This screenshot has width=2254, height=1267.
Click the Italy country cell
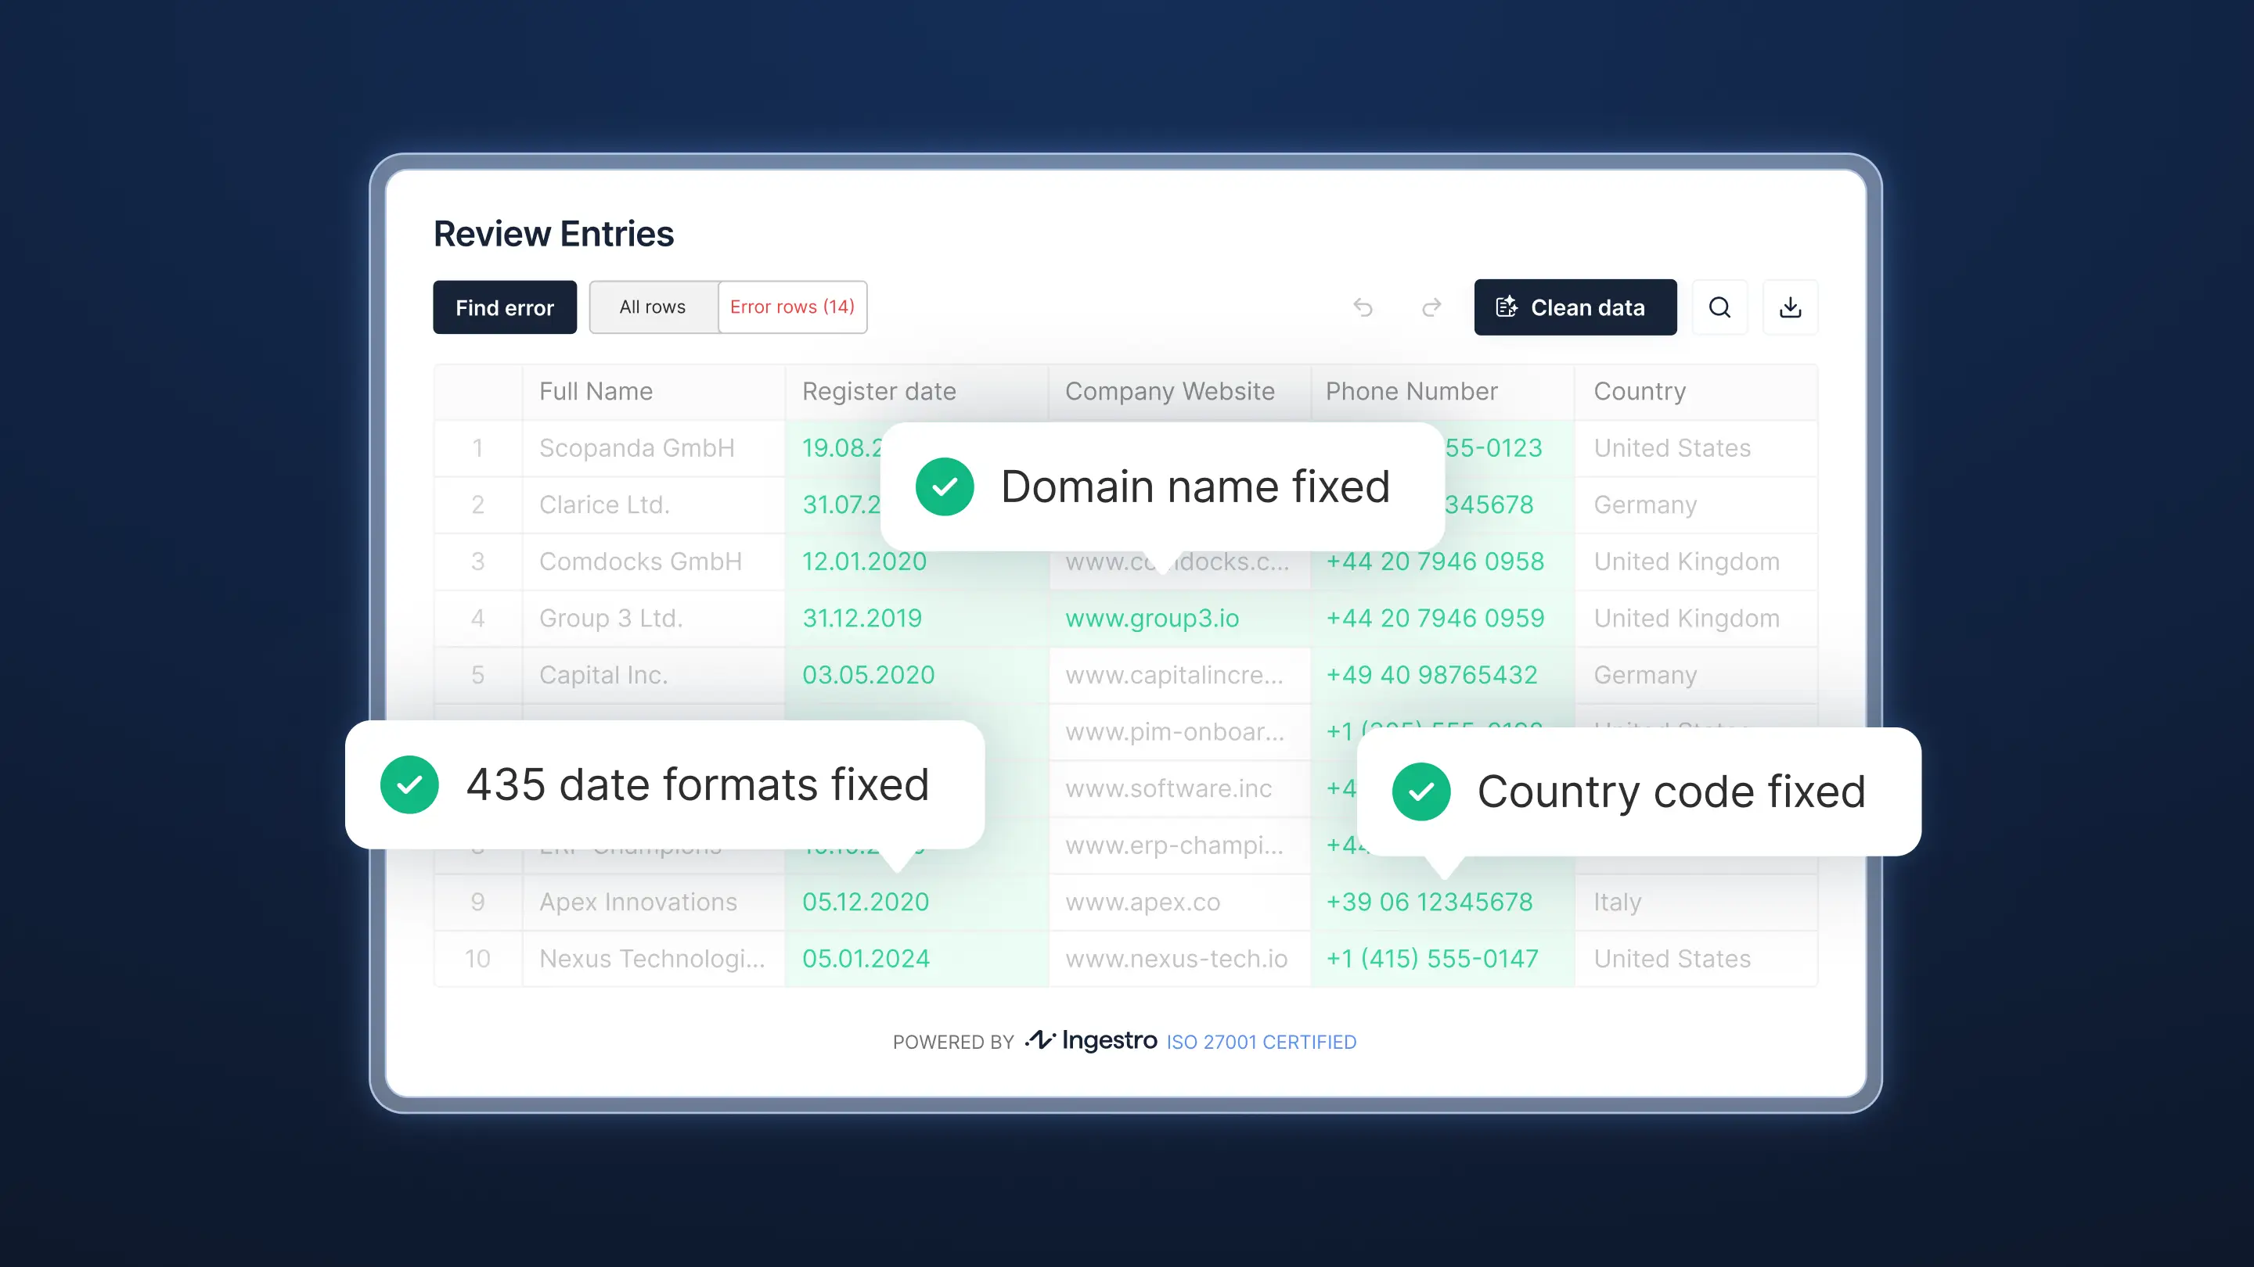click(1696, 903)
